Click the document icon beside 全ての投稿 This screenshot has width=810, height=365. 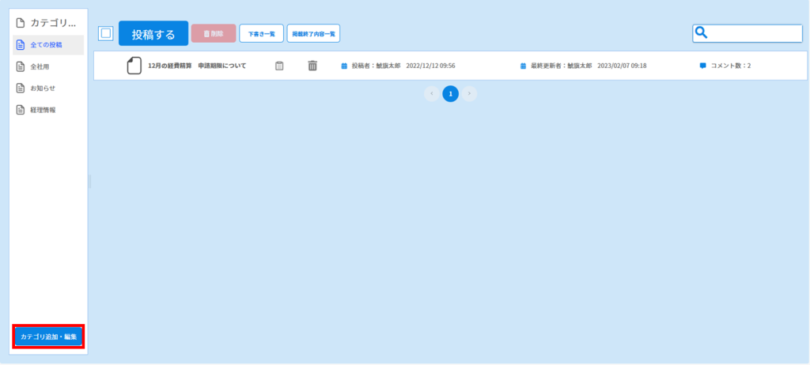(x=21, y=45)
